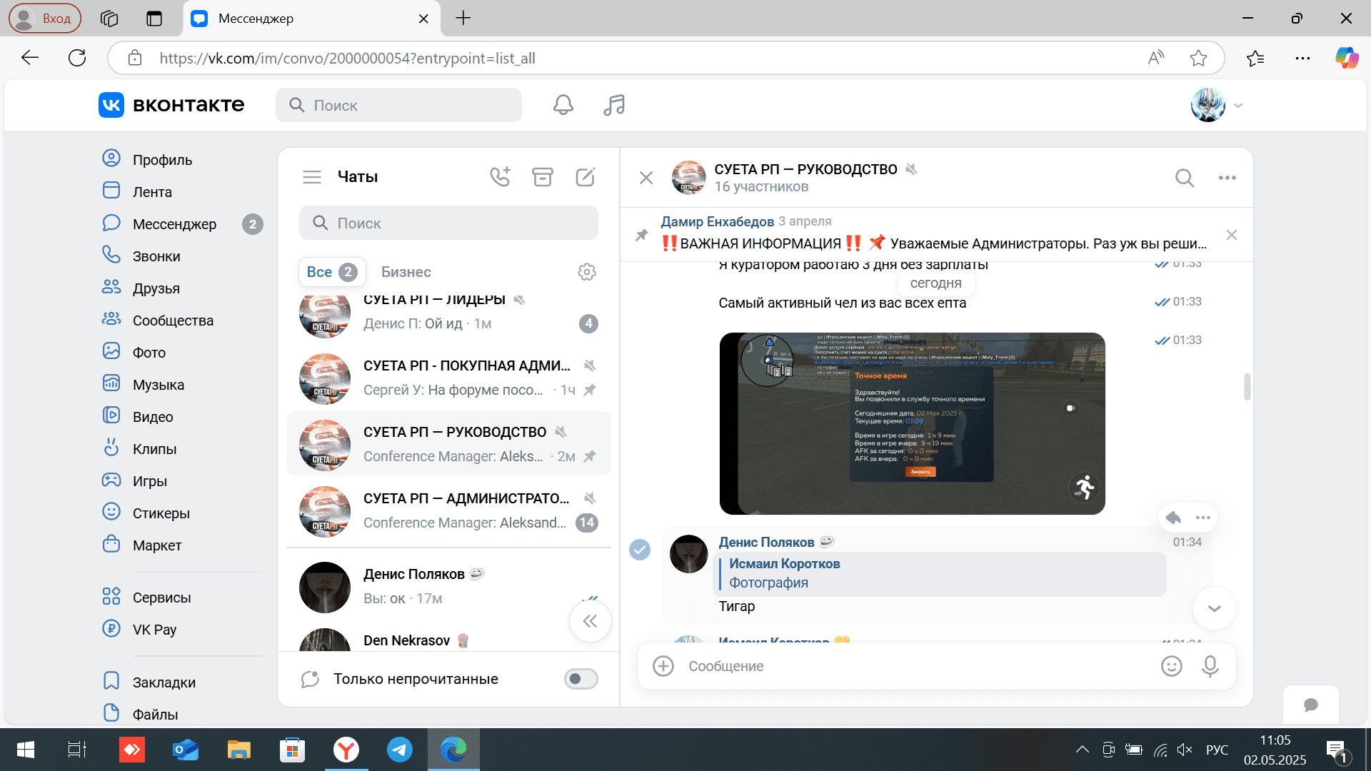Open Yandex Browser from the taskbar

[346, 750]
